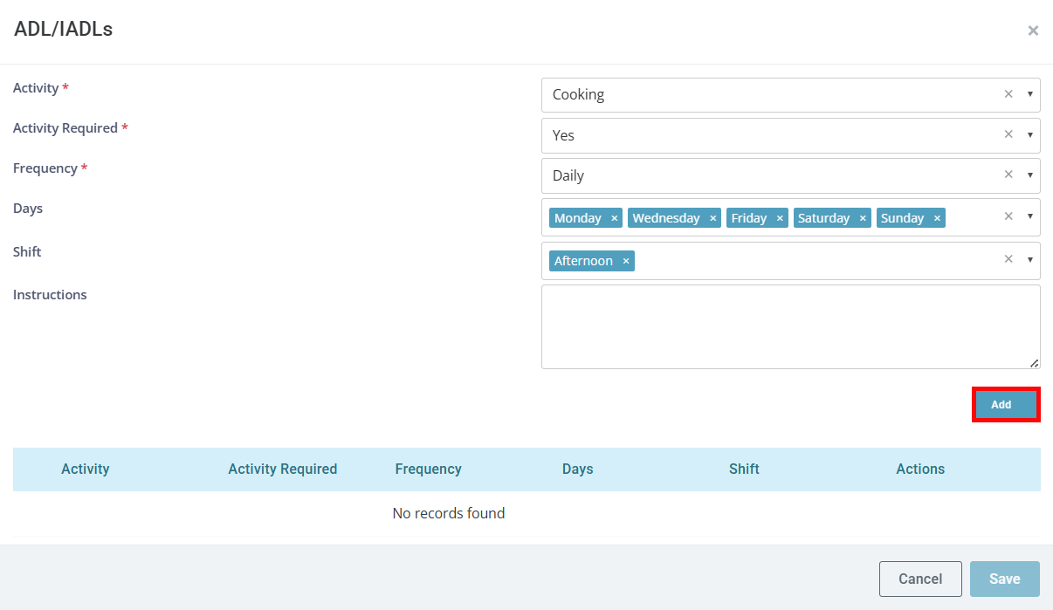Save the ADL/IADLs form
Viewport: 1053px width, 610px height.
1004,579
